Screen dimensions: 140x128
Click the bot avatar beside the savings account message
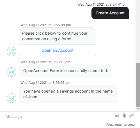click(x=12, y=98)
